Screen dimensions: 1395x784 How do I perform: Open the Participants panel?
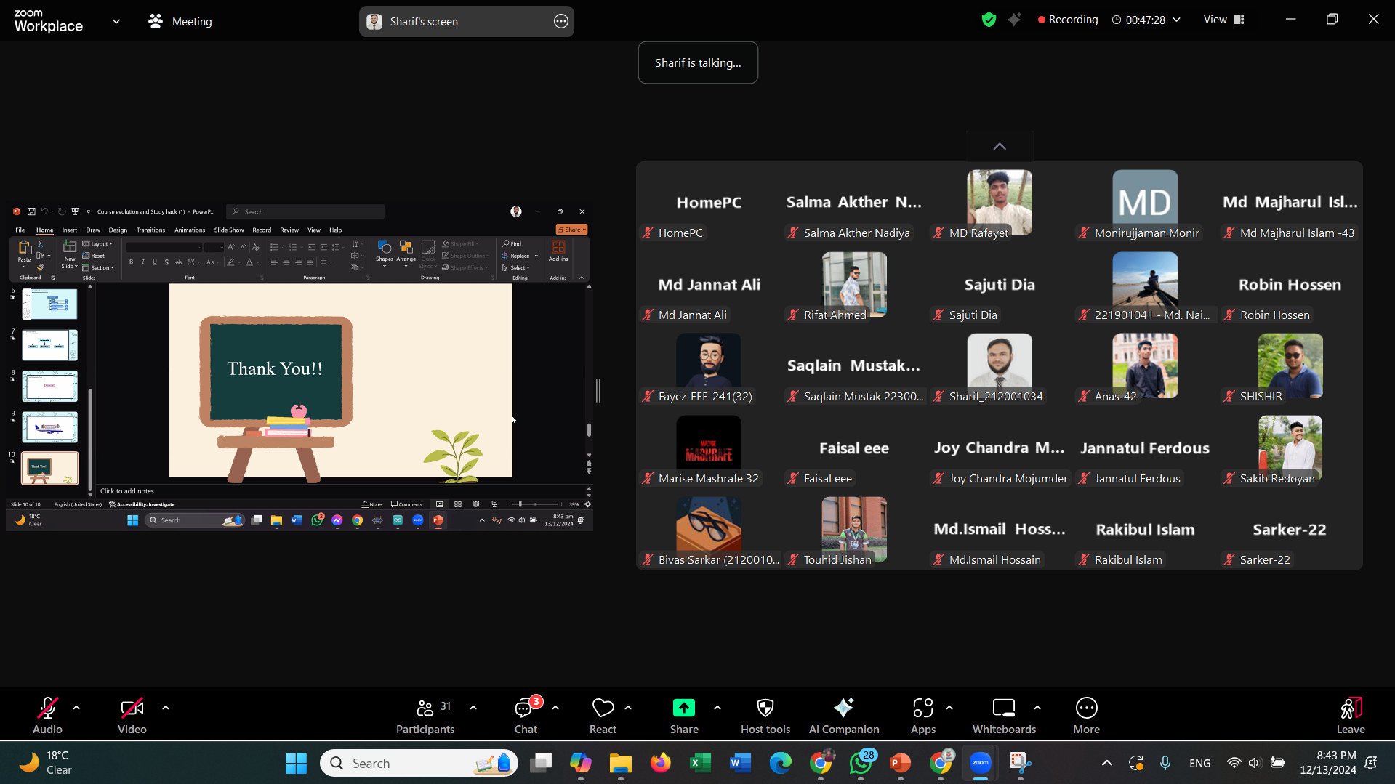point(425,716)
